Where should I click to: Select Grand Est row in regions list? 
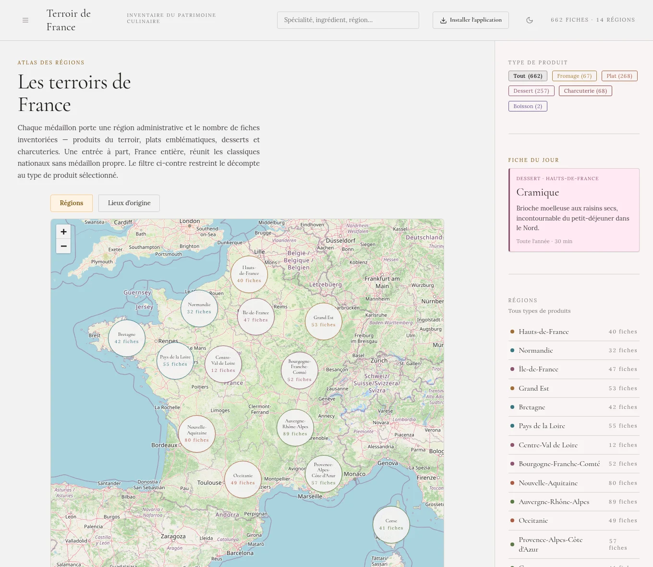click(x=574, y=388)
